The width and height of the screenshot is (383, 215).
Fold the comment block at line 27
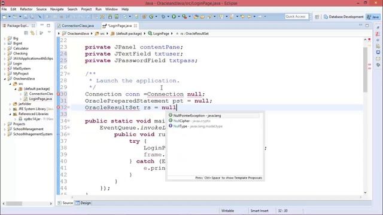click(69, 73)
